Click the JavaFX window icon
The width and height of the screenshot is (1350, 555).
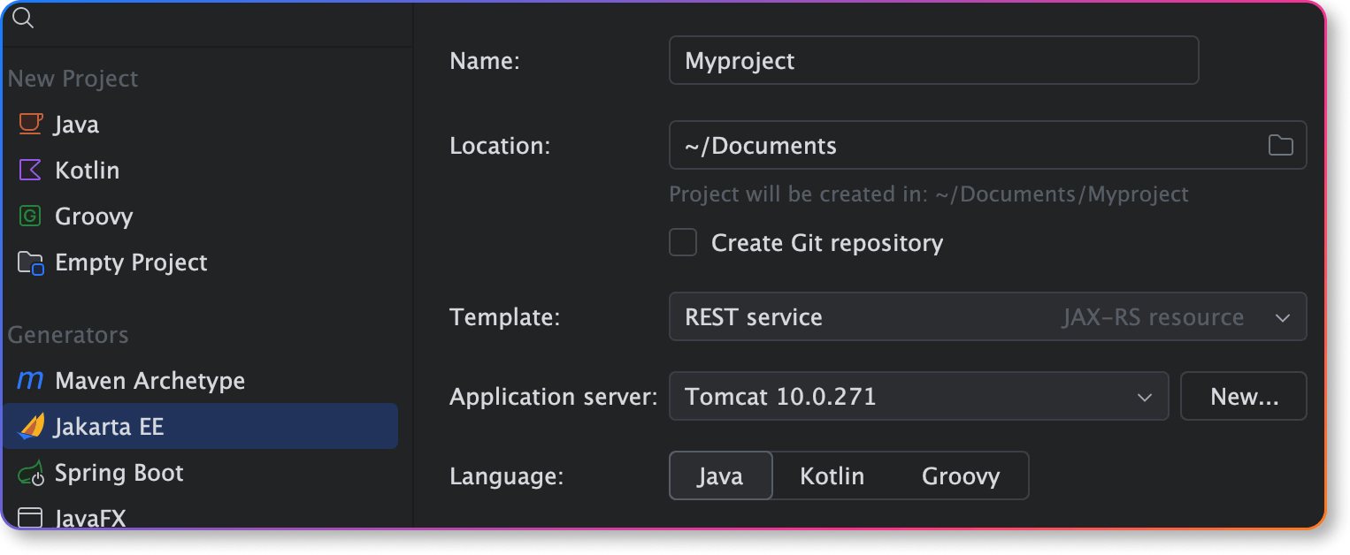[31, 518]
